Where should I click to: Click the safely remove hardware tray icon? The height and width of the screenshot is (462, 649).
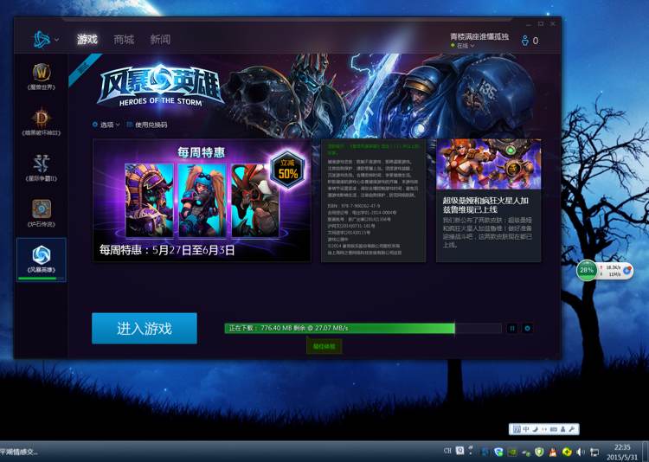525,452
